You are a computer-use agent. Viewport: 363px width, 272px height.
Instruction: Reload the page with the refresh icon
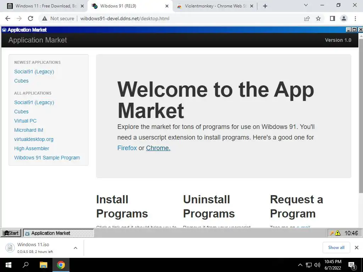tap(30, 18)
